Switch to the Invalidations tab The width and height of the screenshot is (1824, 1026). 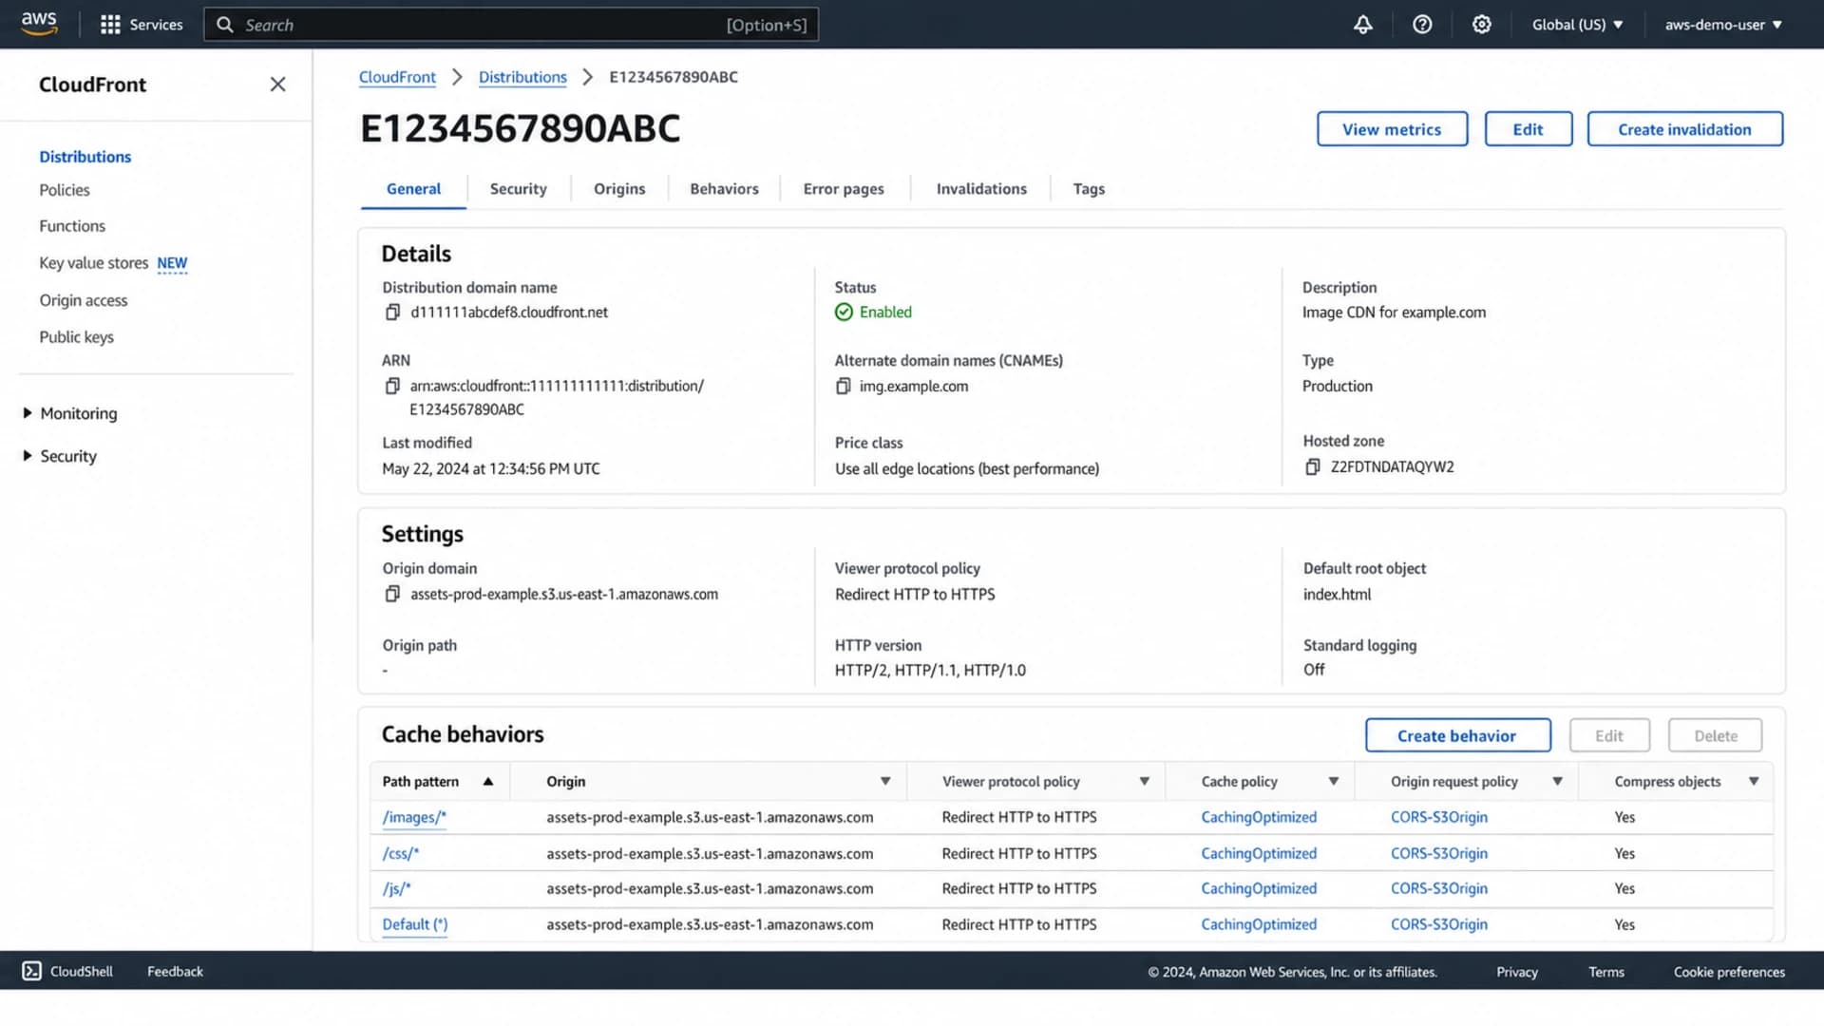(x=981, y=189)
